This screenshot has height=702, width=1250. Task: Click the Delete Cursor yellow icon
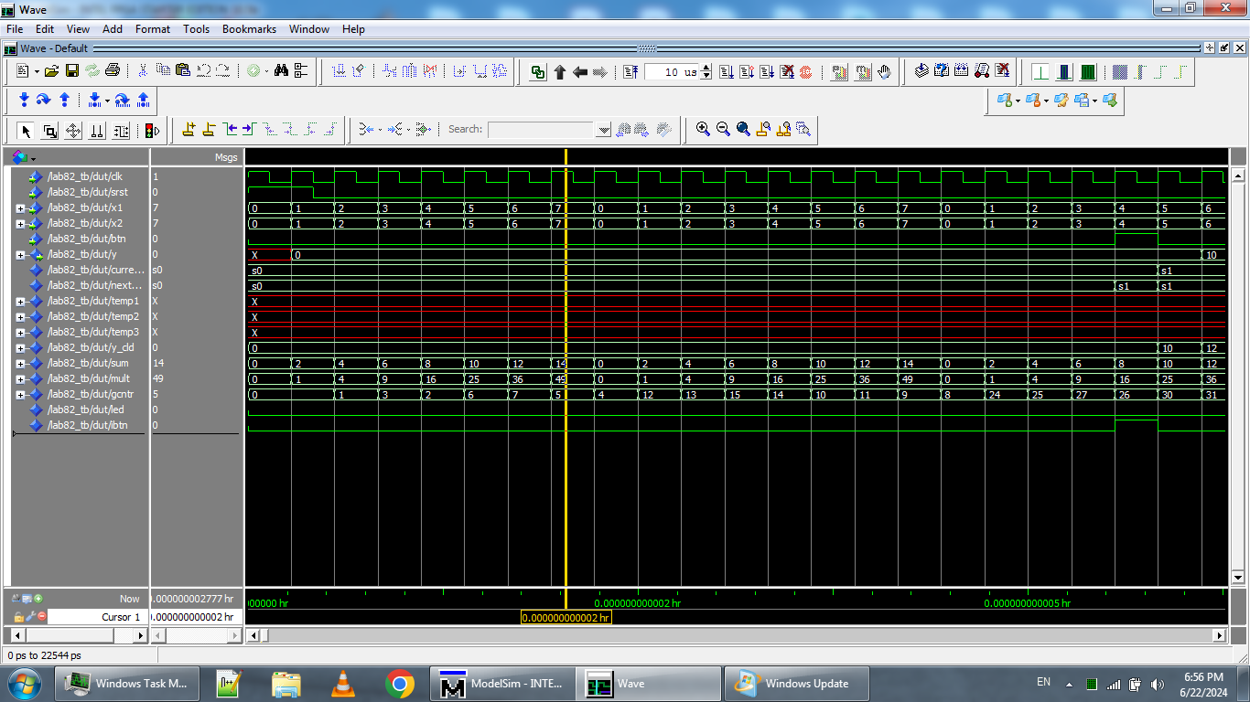point(209,130)
